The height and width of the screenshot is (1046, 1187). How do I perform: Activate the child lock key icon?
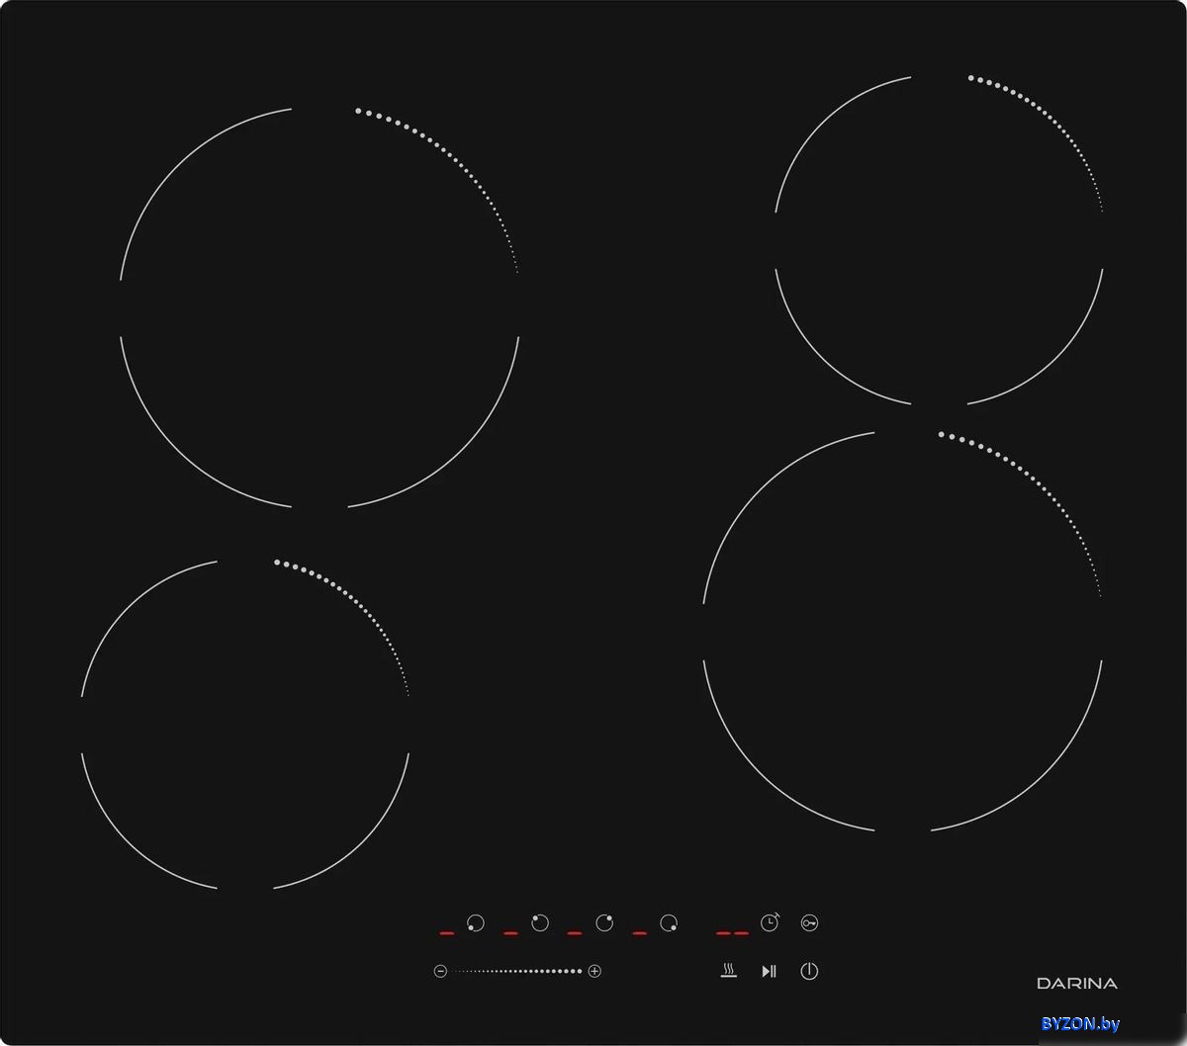click(810, 923)
